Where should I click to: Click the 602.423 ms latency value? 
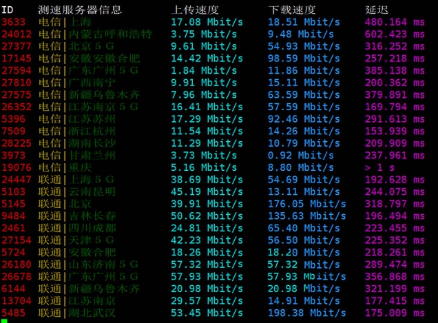[396, 33]
